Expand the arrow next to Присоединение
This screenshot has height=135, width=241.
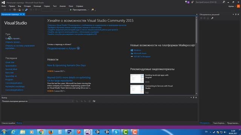[89, 10]
